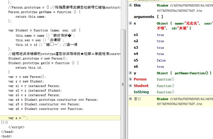This screenshot has height=139, width=213.
Task: Click line 'var s6 = Student.constructor === Function;'
Action: click(x=46, y=109)
